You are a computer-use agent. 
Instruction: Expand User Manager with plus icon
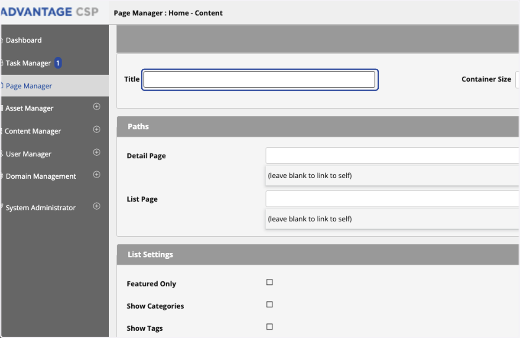tap(97, 152)
